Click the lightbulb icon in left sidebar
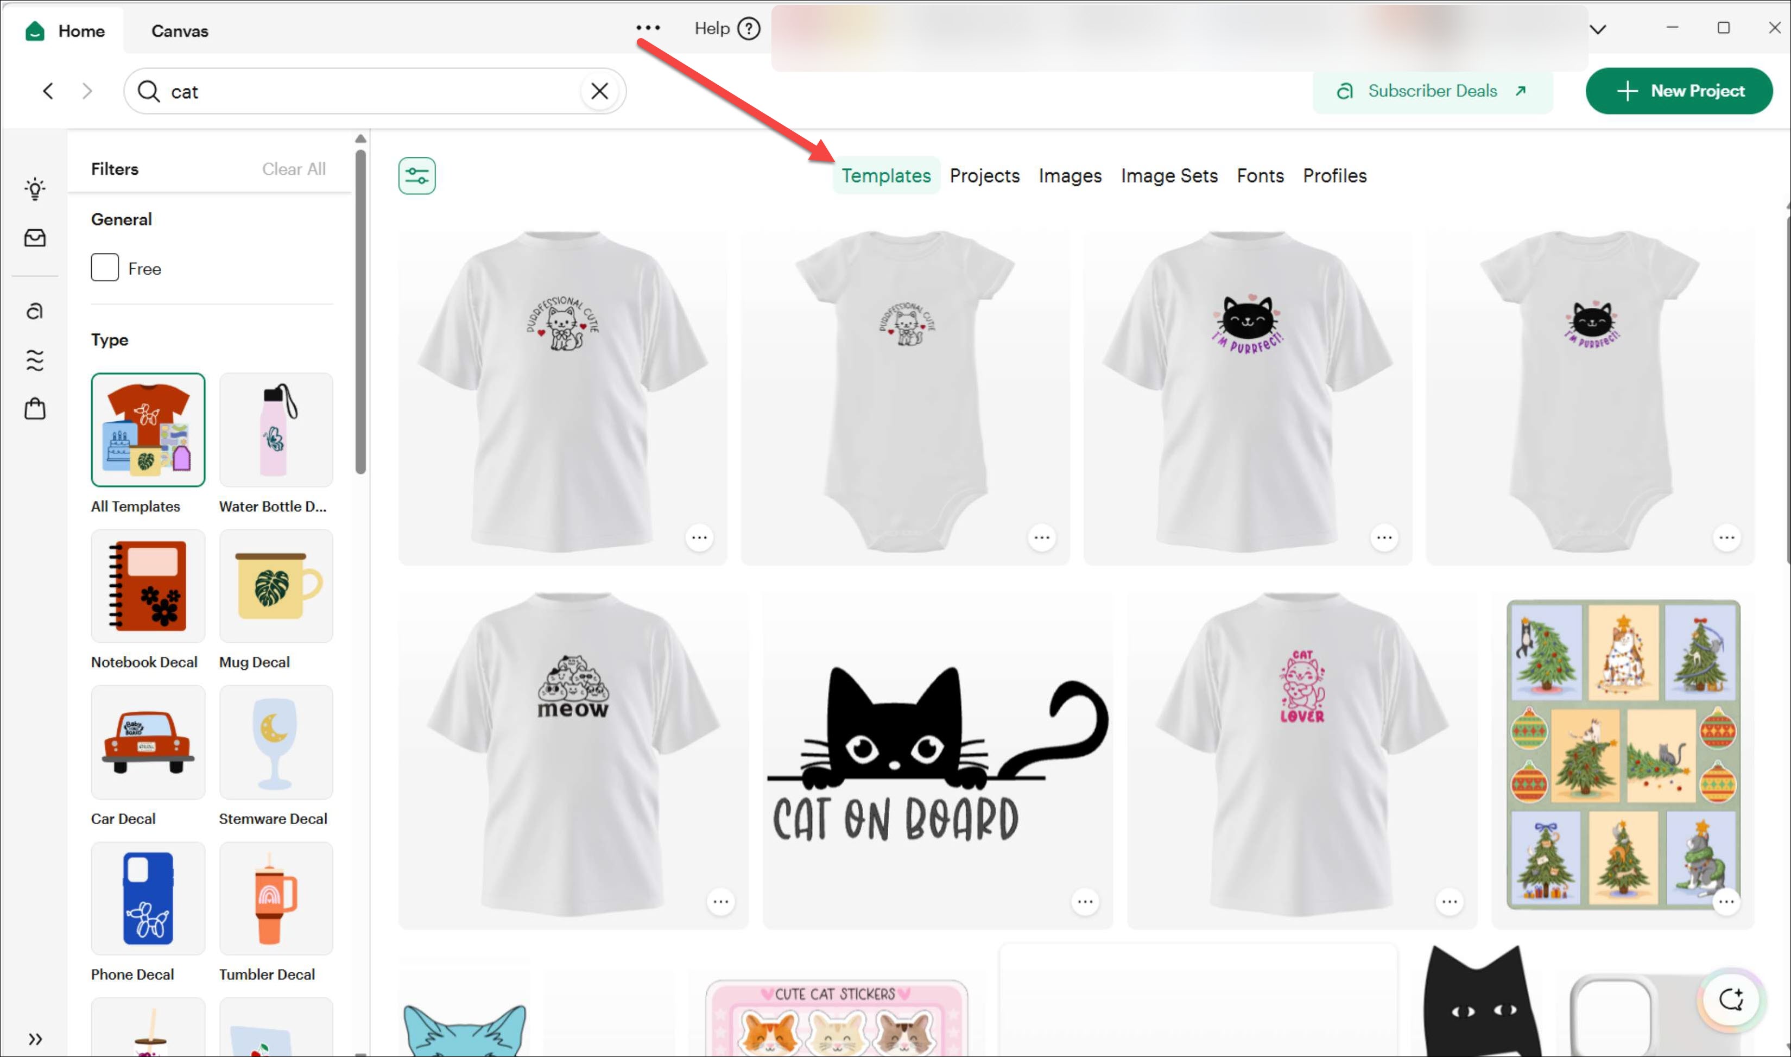 click(35, 189)
